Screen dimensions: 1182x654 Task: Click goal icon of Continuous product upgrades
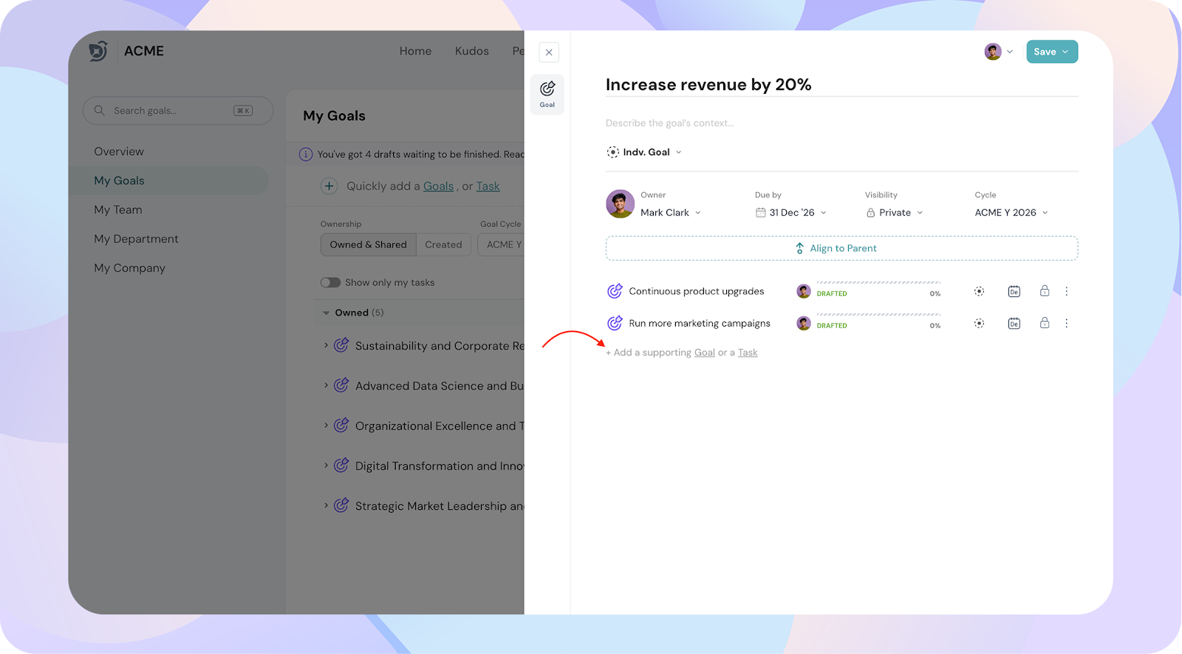pyautogui.click(x=615, y=291)
